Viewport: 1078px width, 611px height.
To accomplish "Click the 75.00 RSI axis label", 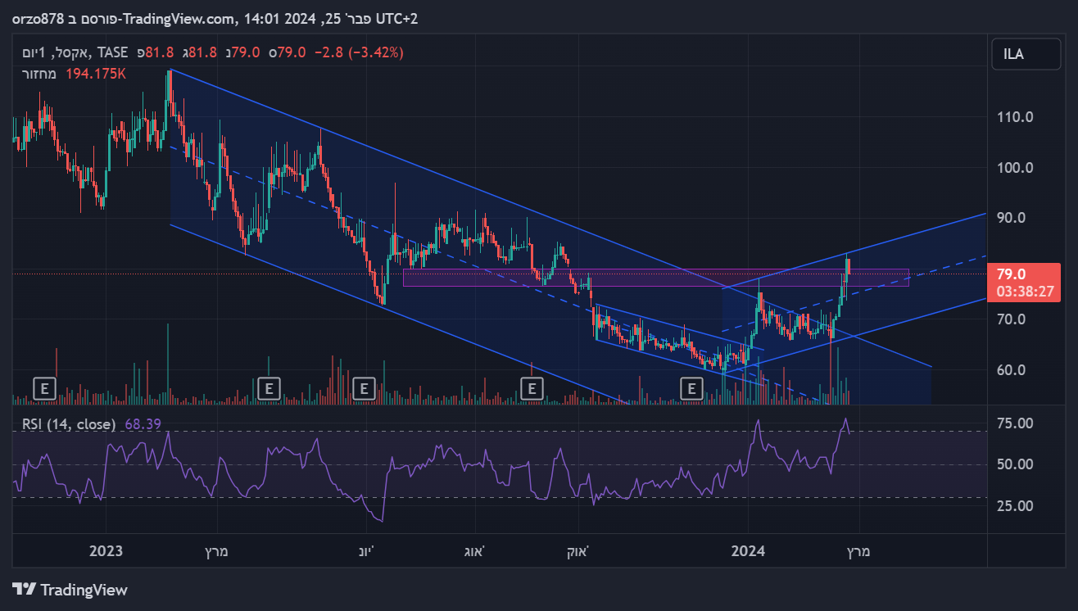I will click(x=1016, y=423).
